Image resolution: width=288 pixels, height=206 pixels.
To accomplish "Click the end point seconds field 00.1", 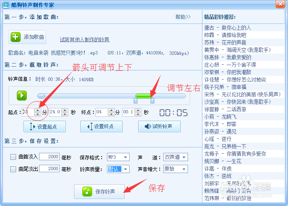I will [x=128, y=112].
